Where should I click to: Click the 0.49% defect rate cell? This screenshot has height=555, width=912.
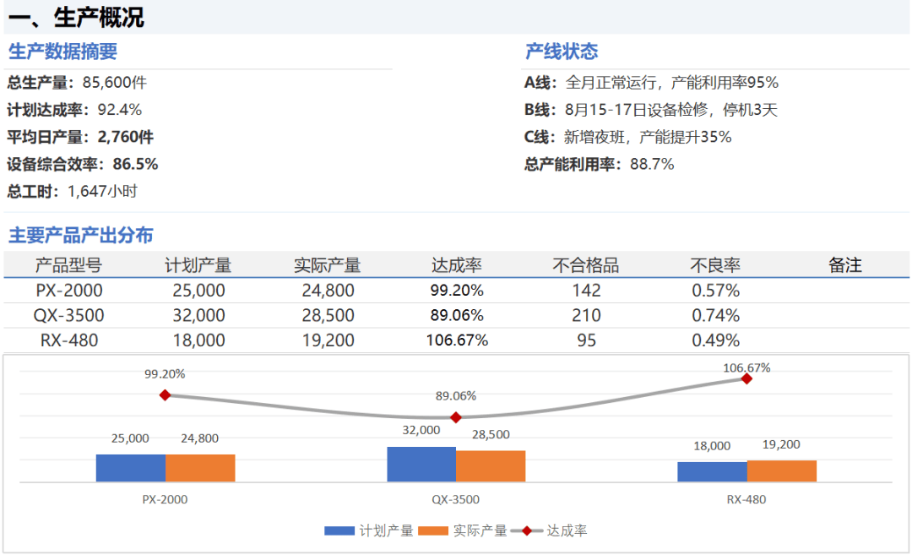(715, 340)
